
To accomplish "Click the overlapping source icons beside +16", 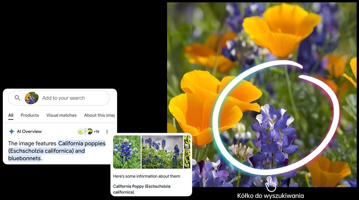I will click(85, 131).
